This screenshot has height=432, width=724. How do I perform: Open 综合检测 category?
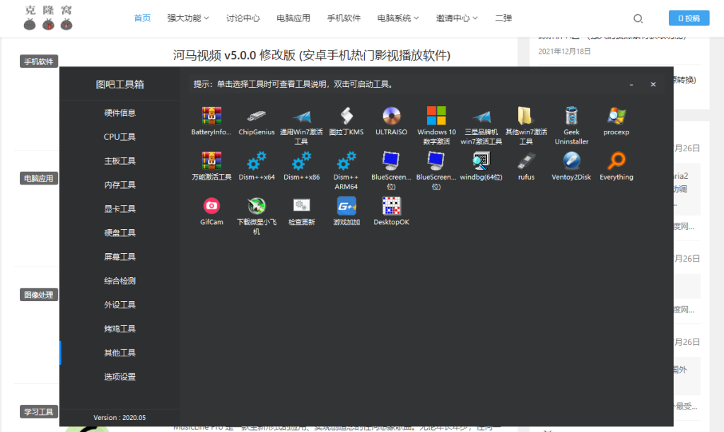click(x=119, y=281)
